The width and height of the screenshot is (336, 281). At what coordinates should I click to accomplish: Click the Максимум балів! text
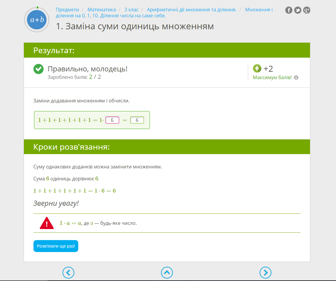272,78
